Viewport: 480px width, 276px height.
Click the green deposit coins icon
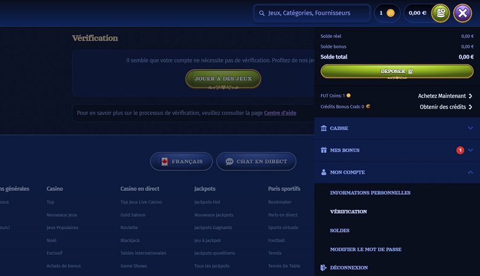click(x=440, y=13)
